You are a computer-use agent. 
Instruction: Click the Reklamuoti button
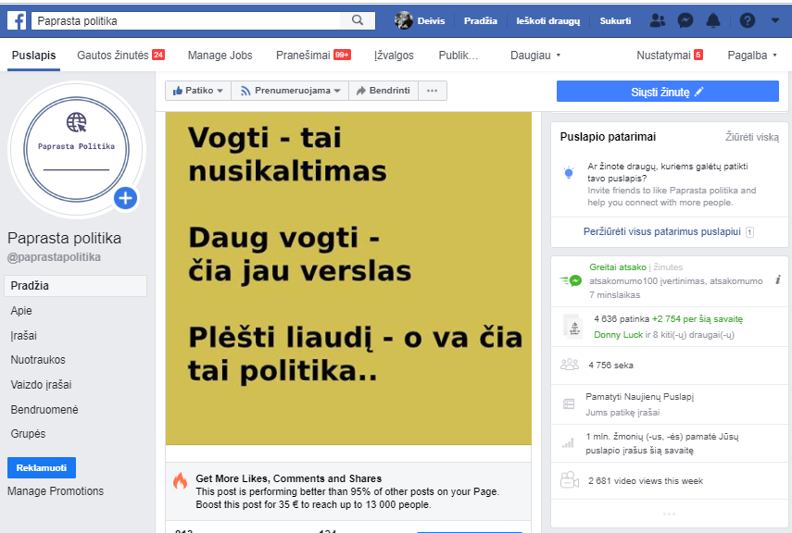point(42,468)
